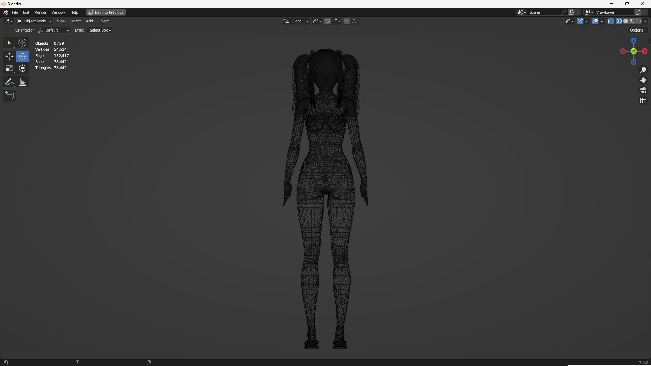Open the editor type dropdown
The width and height of the screenshot is (651, 366).
(8, 21)
